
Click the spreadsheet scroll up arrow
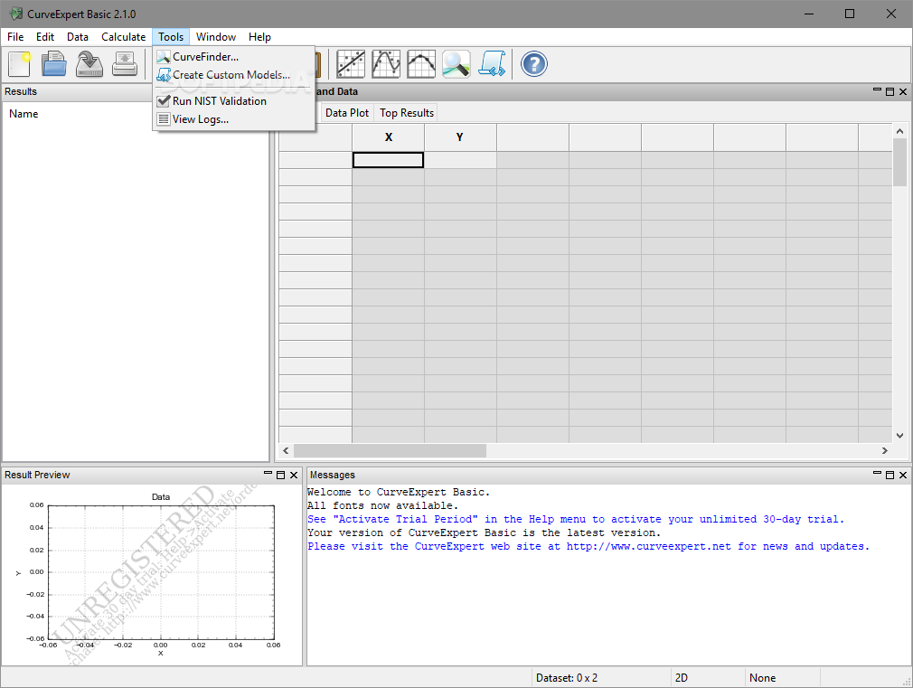(899, 132)
